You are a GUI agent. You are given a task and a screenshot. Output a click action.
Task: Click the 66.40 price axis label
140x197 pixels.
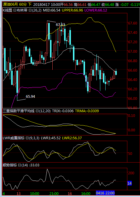coord(132,80)
